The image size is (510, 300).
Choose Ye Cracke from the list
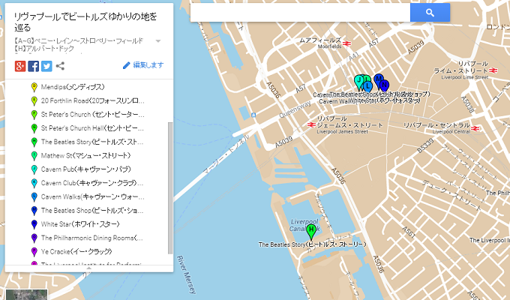point(70,250)
